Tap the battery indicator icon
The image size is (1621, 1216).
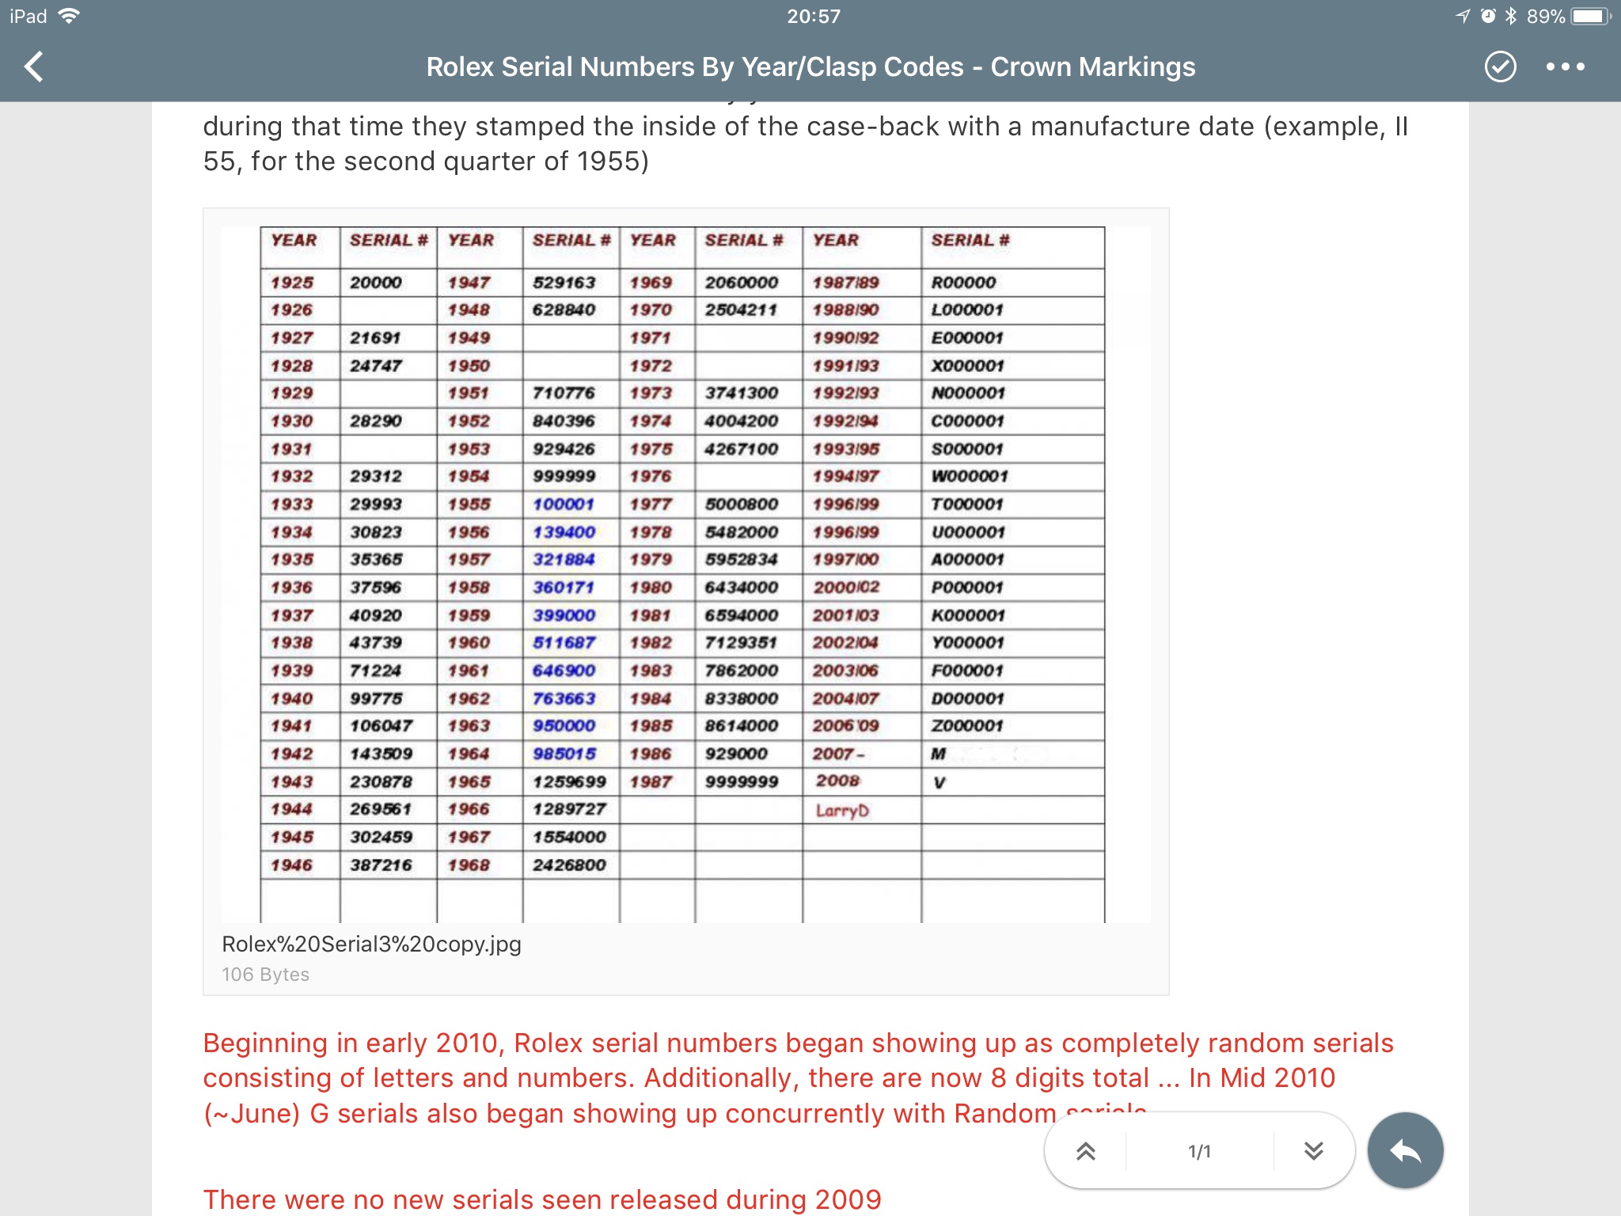click(1591, 16)
